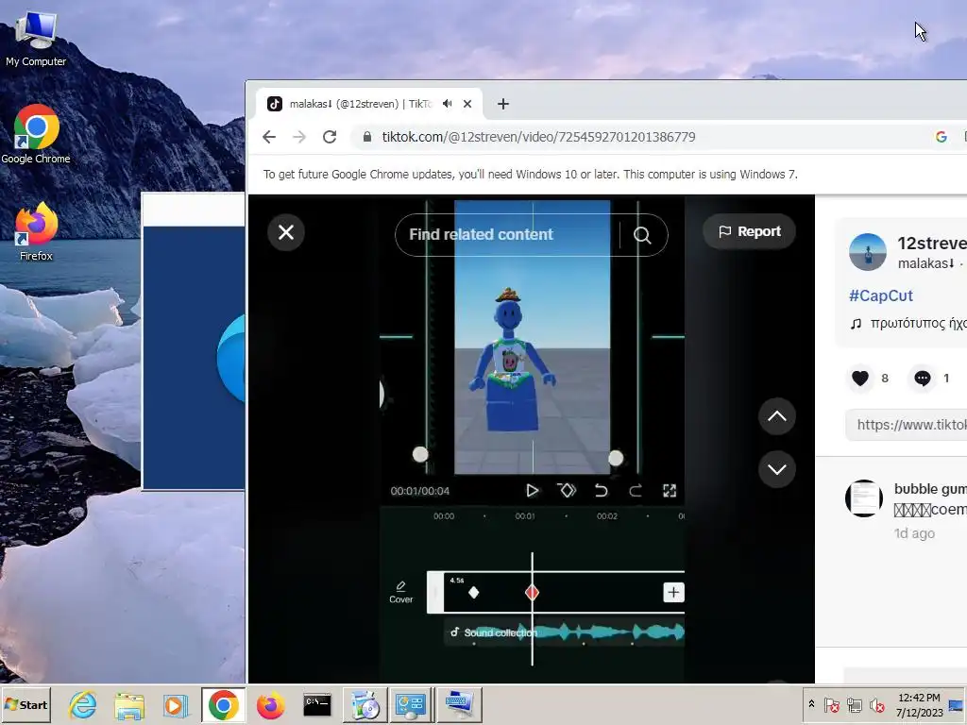
Task: Open the on-screen keyboard taskbar item
Action: (x=460, y=704)
